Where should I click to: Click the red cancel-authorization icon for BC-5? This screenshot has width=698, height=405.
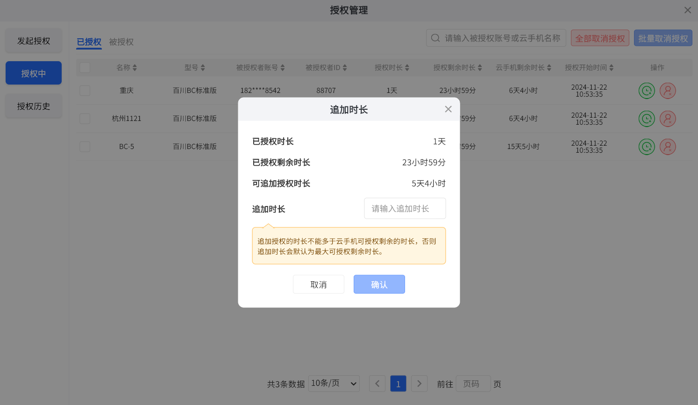pyautogui.click(x=668, y=147)
